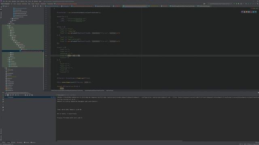Click the Debug bug icon in top toolbar
This screenshot has height=145, width=259.
pyautogui.click(x=236, y=4)
